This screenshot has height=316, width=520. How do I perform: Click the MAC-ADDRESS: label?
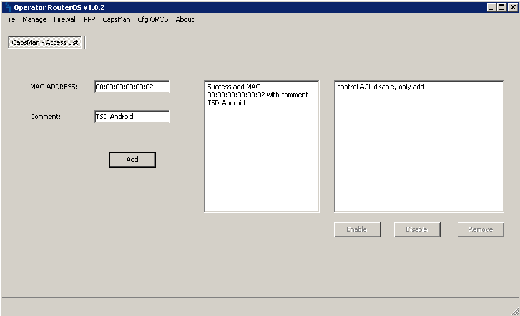point(54,87)
